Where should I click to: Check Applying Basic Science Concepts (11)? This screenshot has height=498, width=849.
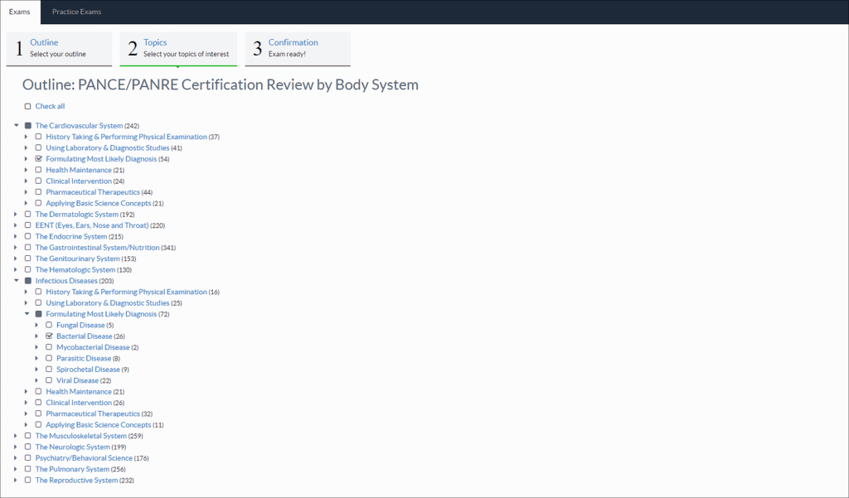(x=38, y=425)
